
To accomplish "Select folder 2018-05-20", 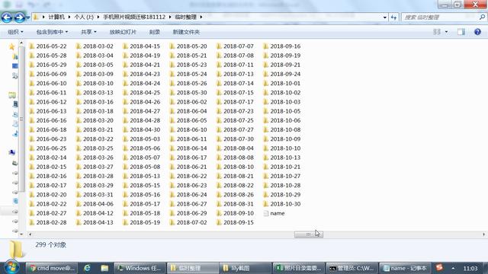I will tap(188, 46).
